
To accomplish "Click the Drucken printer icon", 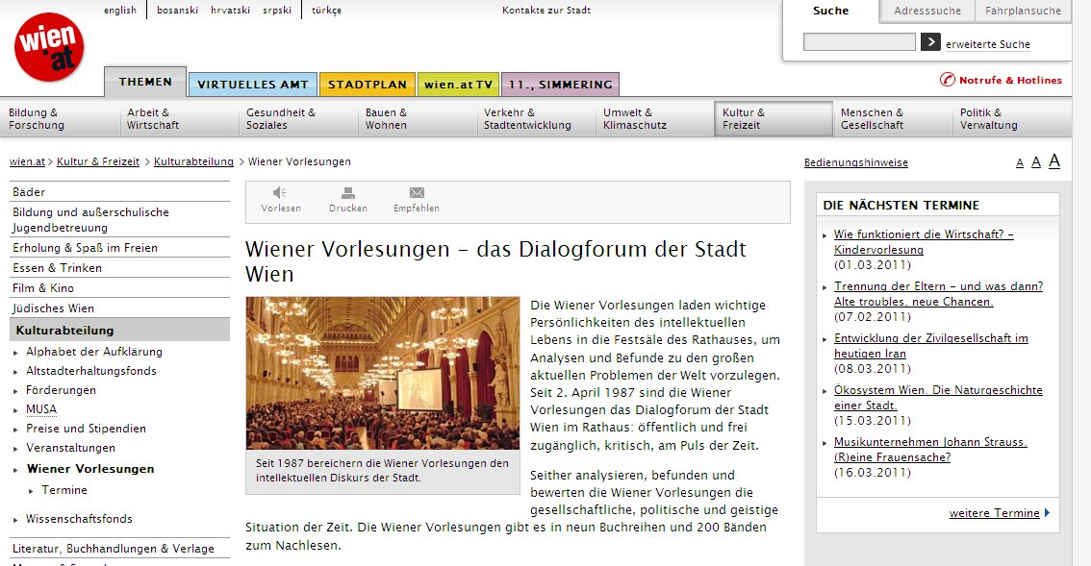I will coord(347,192).
